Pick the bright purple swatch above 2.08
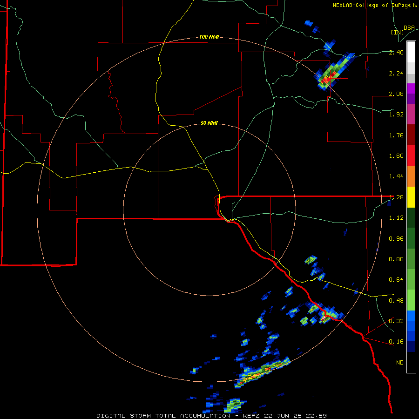The width and height of the screenshot is (419, 419). (x=411, y=88)
